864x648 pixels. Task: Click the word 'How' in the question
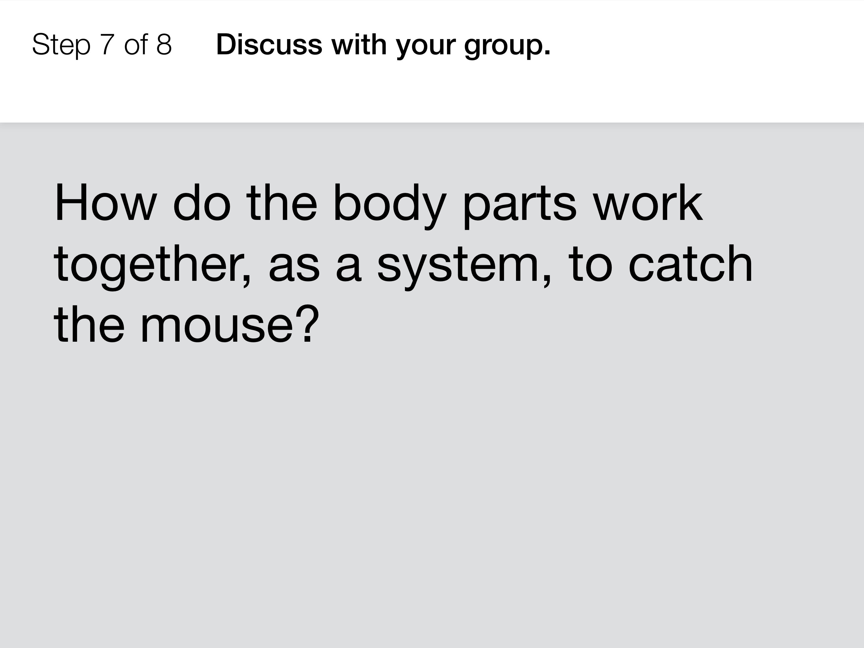pyautogui.click(x=106, y=203)
